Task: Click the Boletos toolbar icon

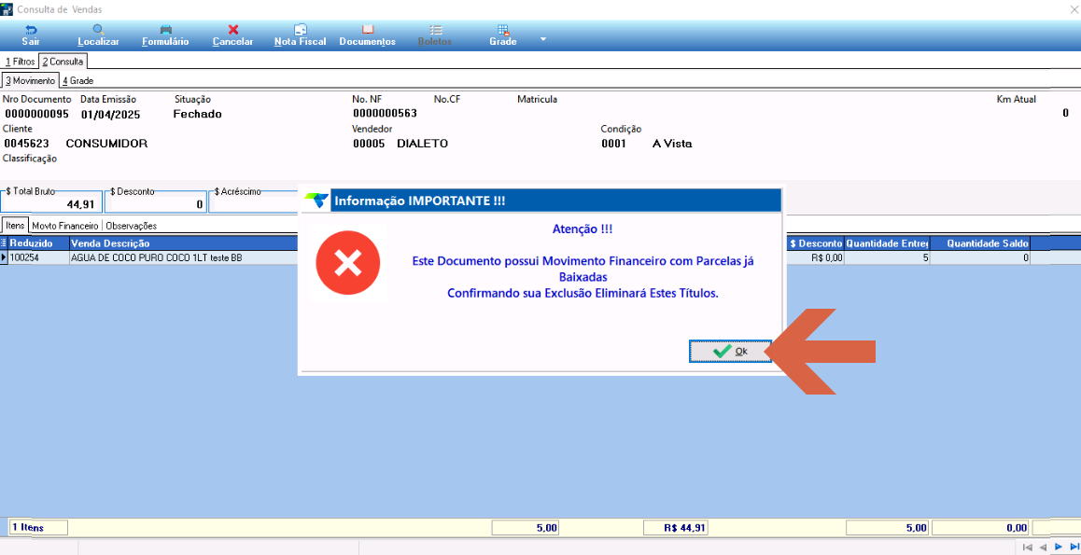Action: (435, 35)
